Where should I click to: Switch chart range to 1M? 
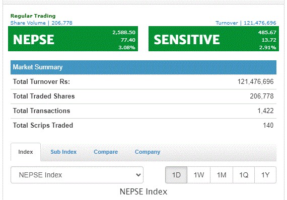(x=222, y=175)
